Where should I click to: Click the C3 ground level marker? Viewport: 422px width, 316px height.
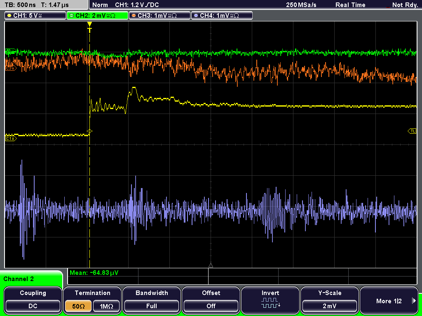point(11,68)
